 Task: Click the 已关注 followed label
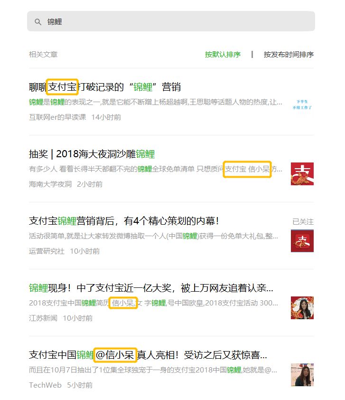click(303, 222)
